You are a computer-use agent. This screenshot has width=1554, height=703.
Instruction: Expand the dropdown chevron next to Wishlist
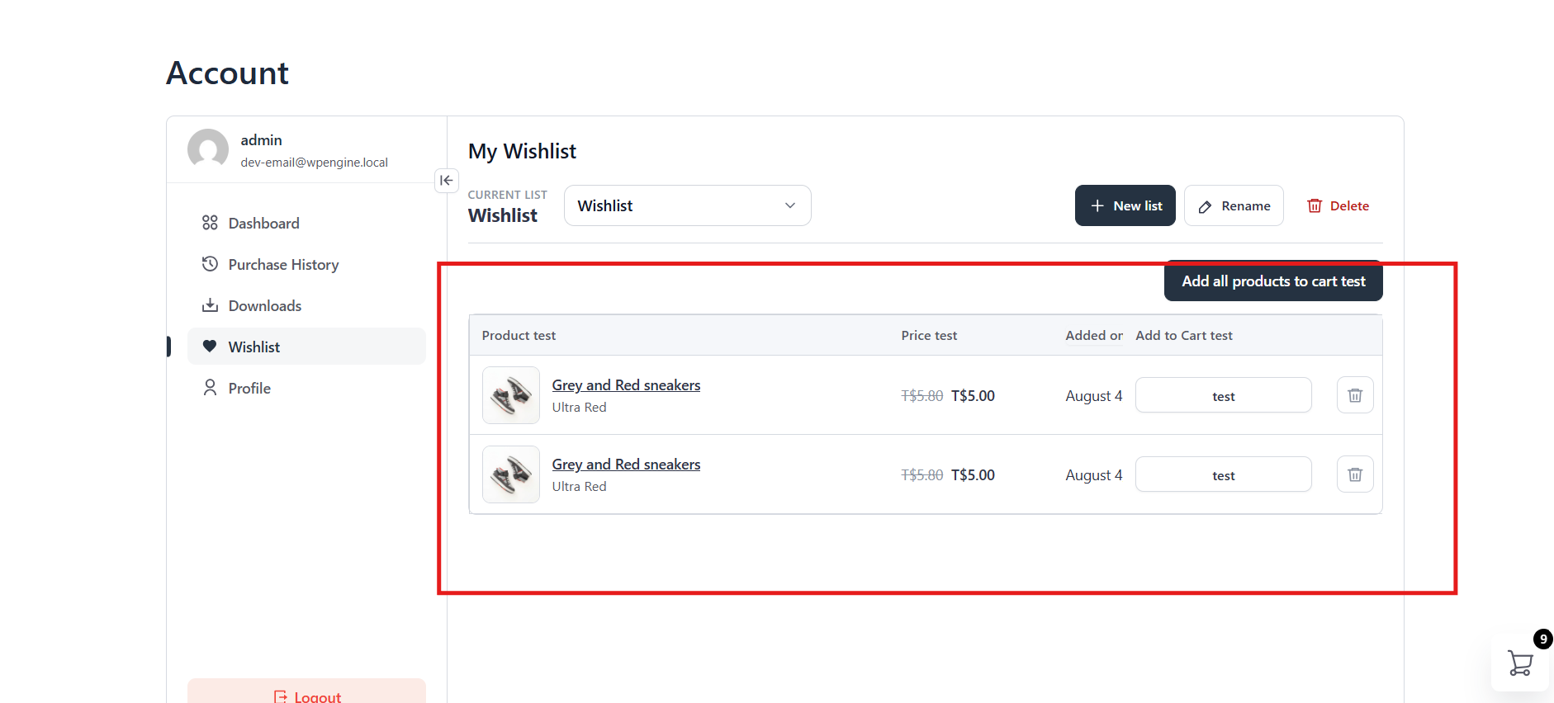click(x=790, y=205)
